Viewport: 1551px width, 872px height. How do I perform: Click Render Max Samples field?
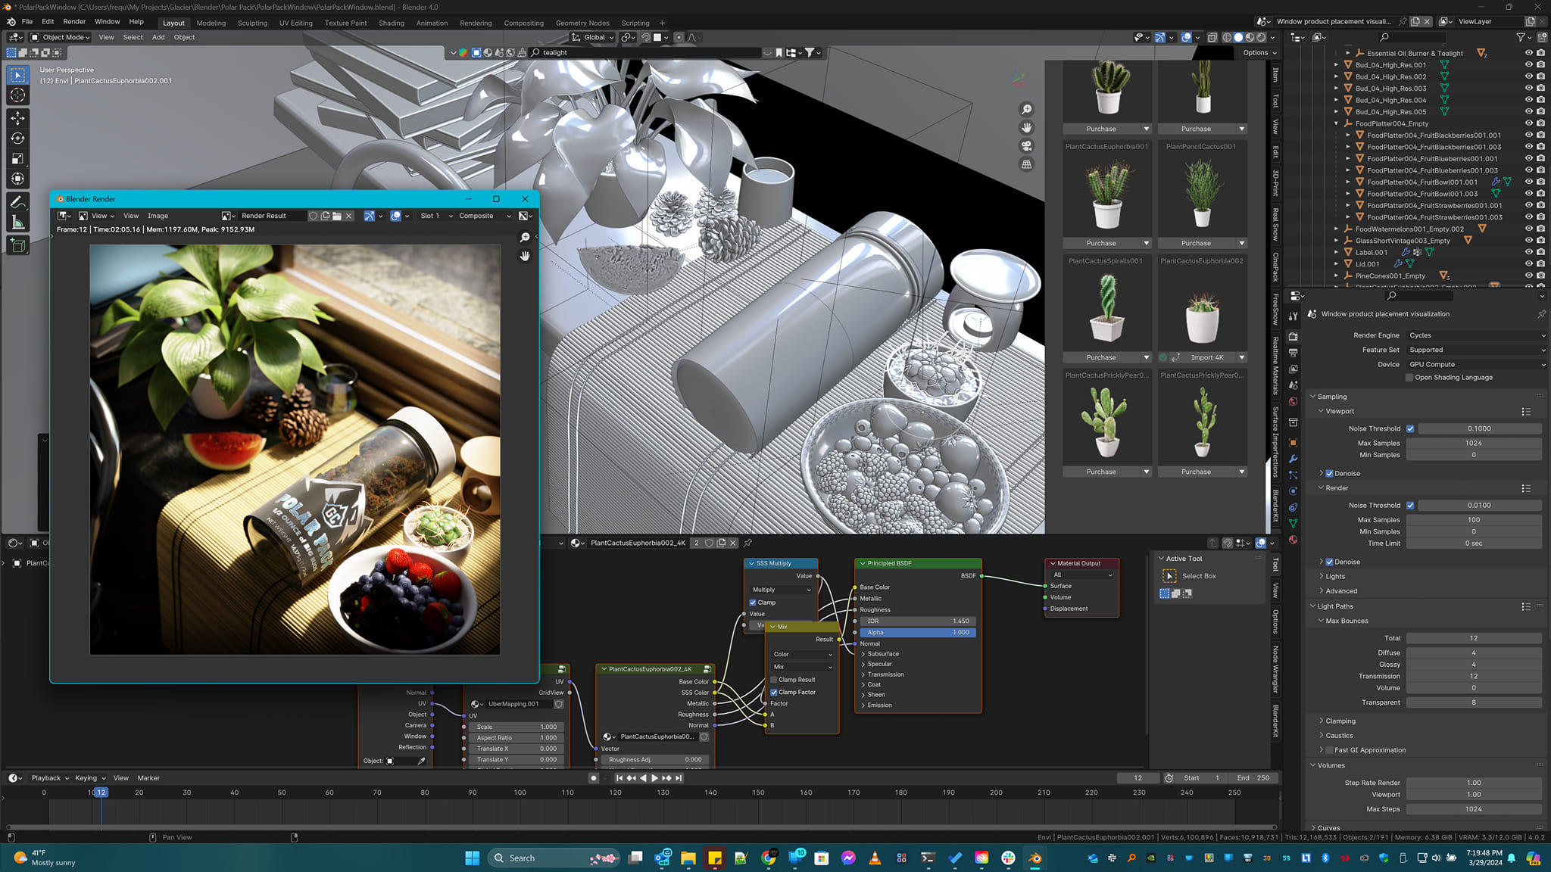[1474, 520]
